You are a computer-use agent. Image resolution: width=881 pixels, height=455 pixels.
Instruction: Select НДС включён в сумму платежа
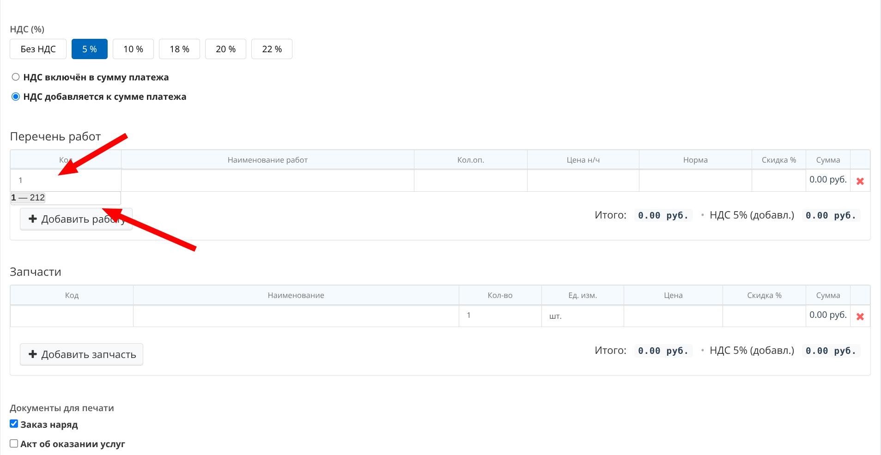(16, 77)
